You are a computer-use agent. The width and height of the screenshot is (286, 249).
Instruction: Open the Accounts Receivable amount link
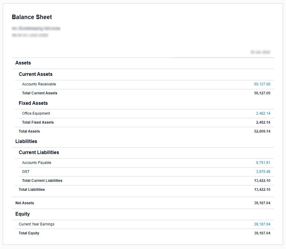(262, 84)
